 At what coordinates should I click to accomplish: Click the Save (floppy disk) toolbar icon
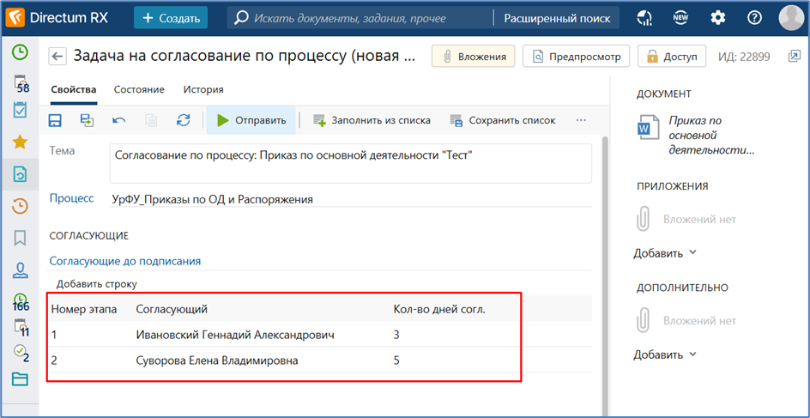tap(55, 120)
